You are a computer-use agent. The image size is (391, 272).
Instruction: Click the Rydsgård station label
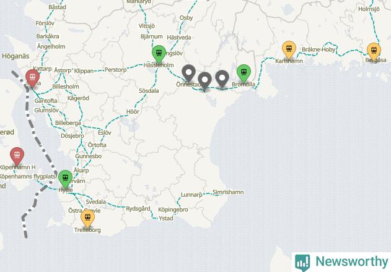(138, 209)
